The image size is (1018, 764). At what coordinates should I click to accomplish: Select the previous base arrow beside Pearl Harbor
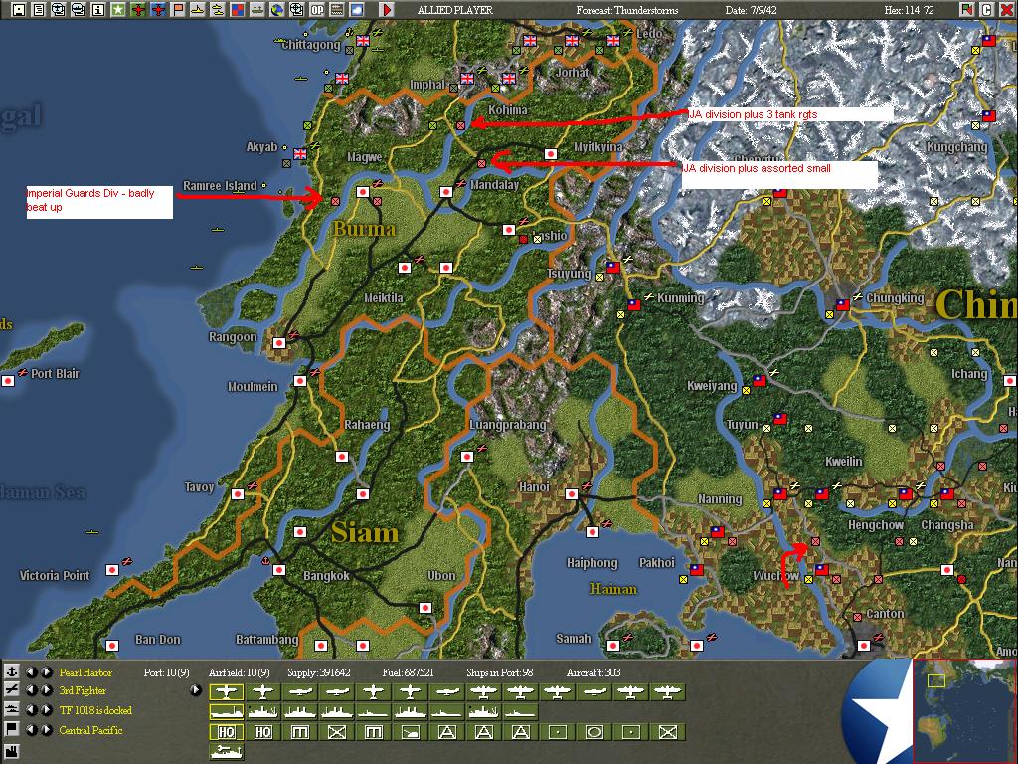click(x=31, y=671)
